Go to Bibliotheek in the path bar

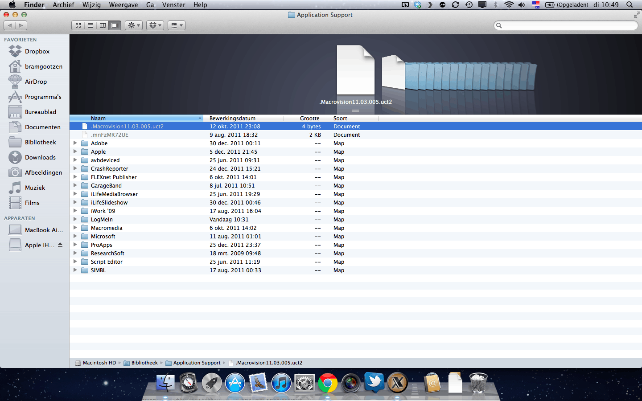click(141, 363)
